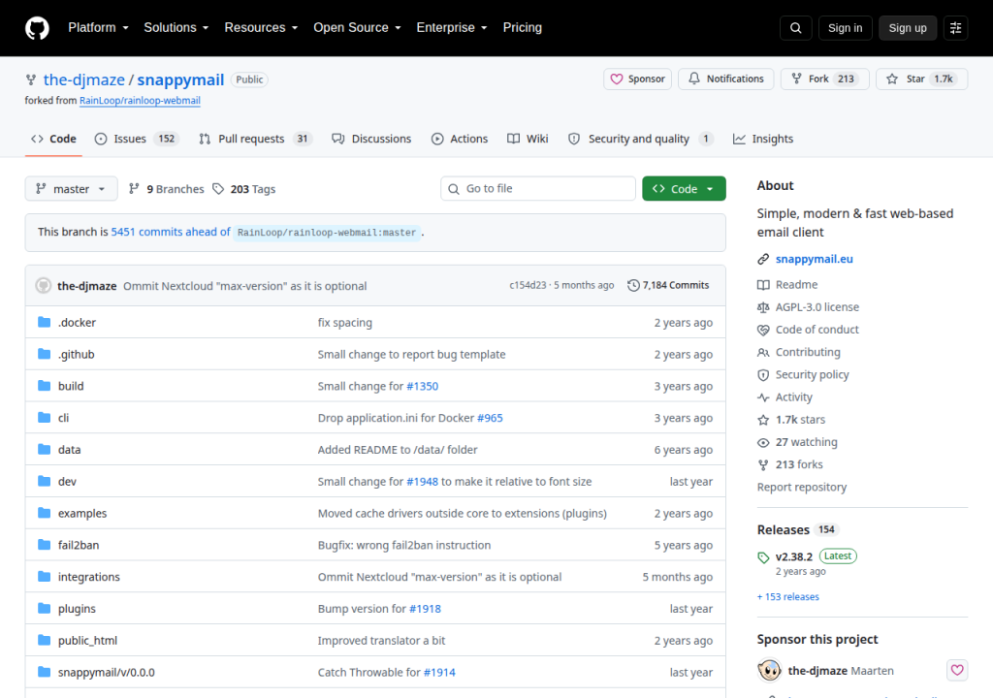Viewport: 993px width, 698px height.
Task: Click the public_html folder icon
Action: (x=44, y=641)
